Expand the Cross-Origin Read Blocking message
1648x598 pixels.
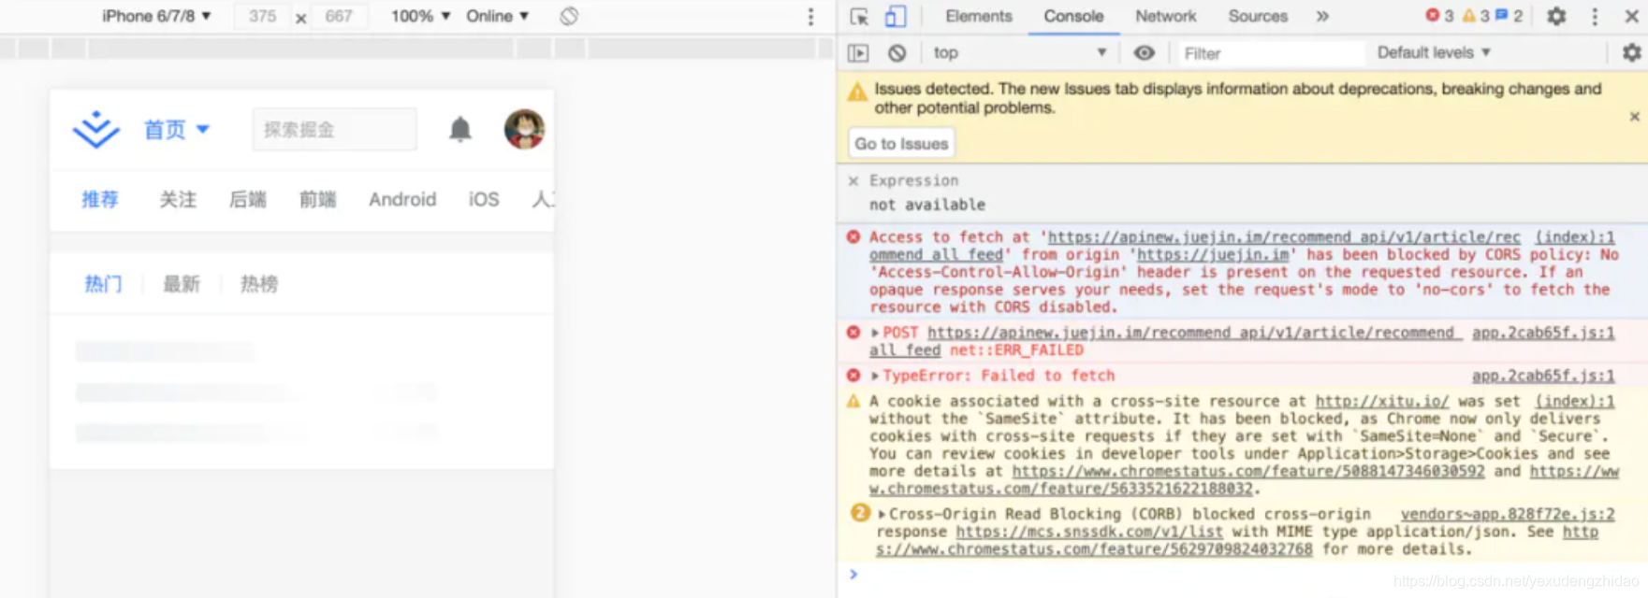coord(882,514)
